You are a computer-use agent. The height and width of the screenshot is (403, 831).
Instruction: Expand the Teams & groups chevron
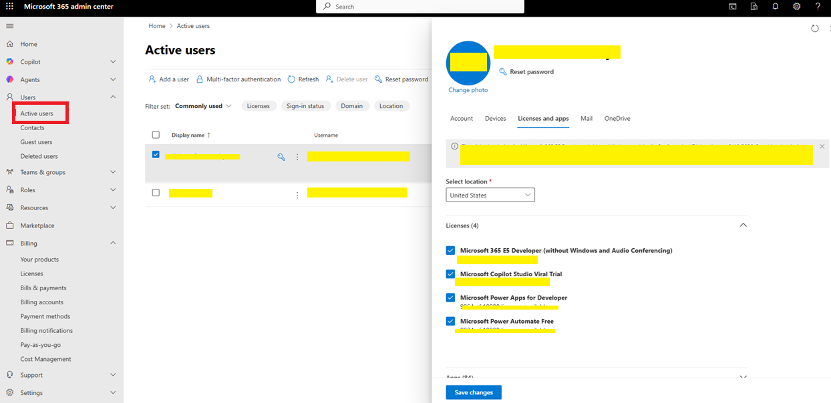[113, 172]
